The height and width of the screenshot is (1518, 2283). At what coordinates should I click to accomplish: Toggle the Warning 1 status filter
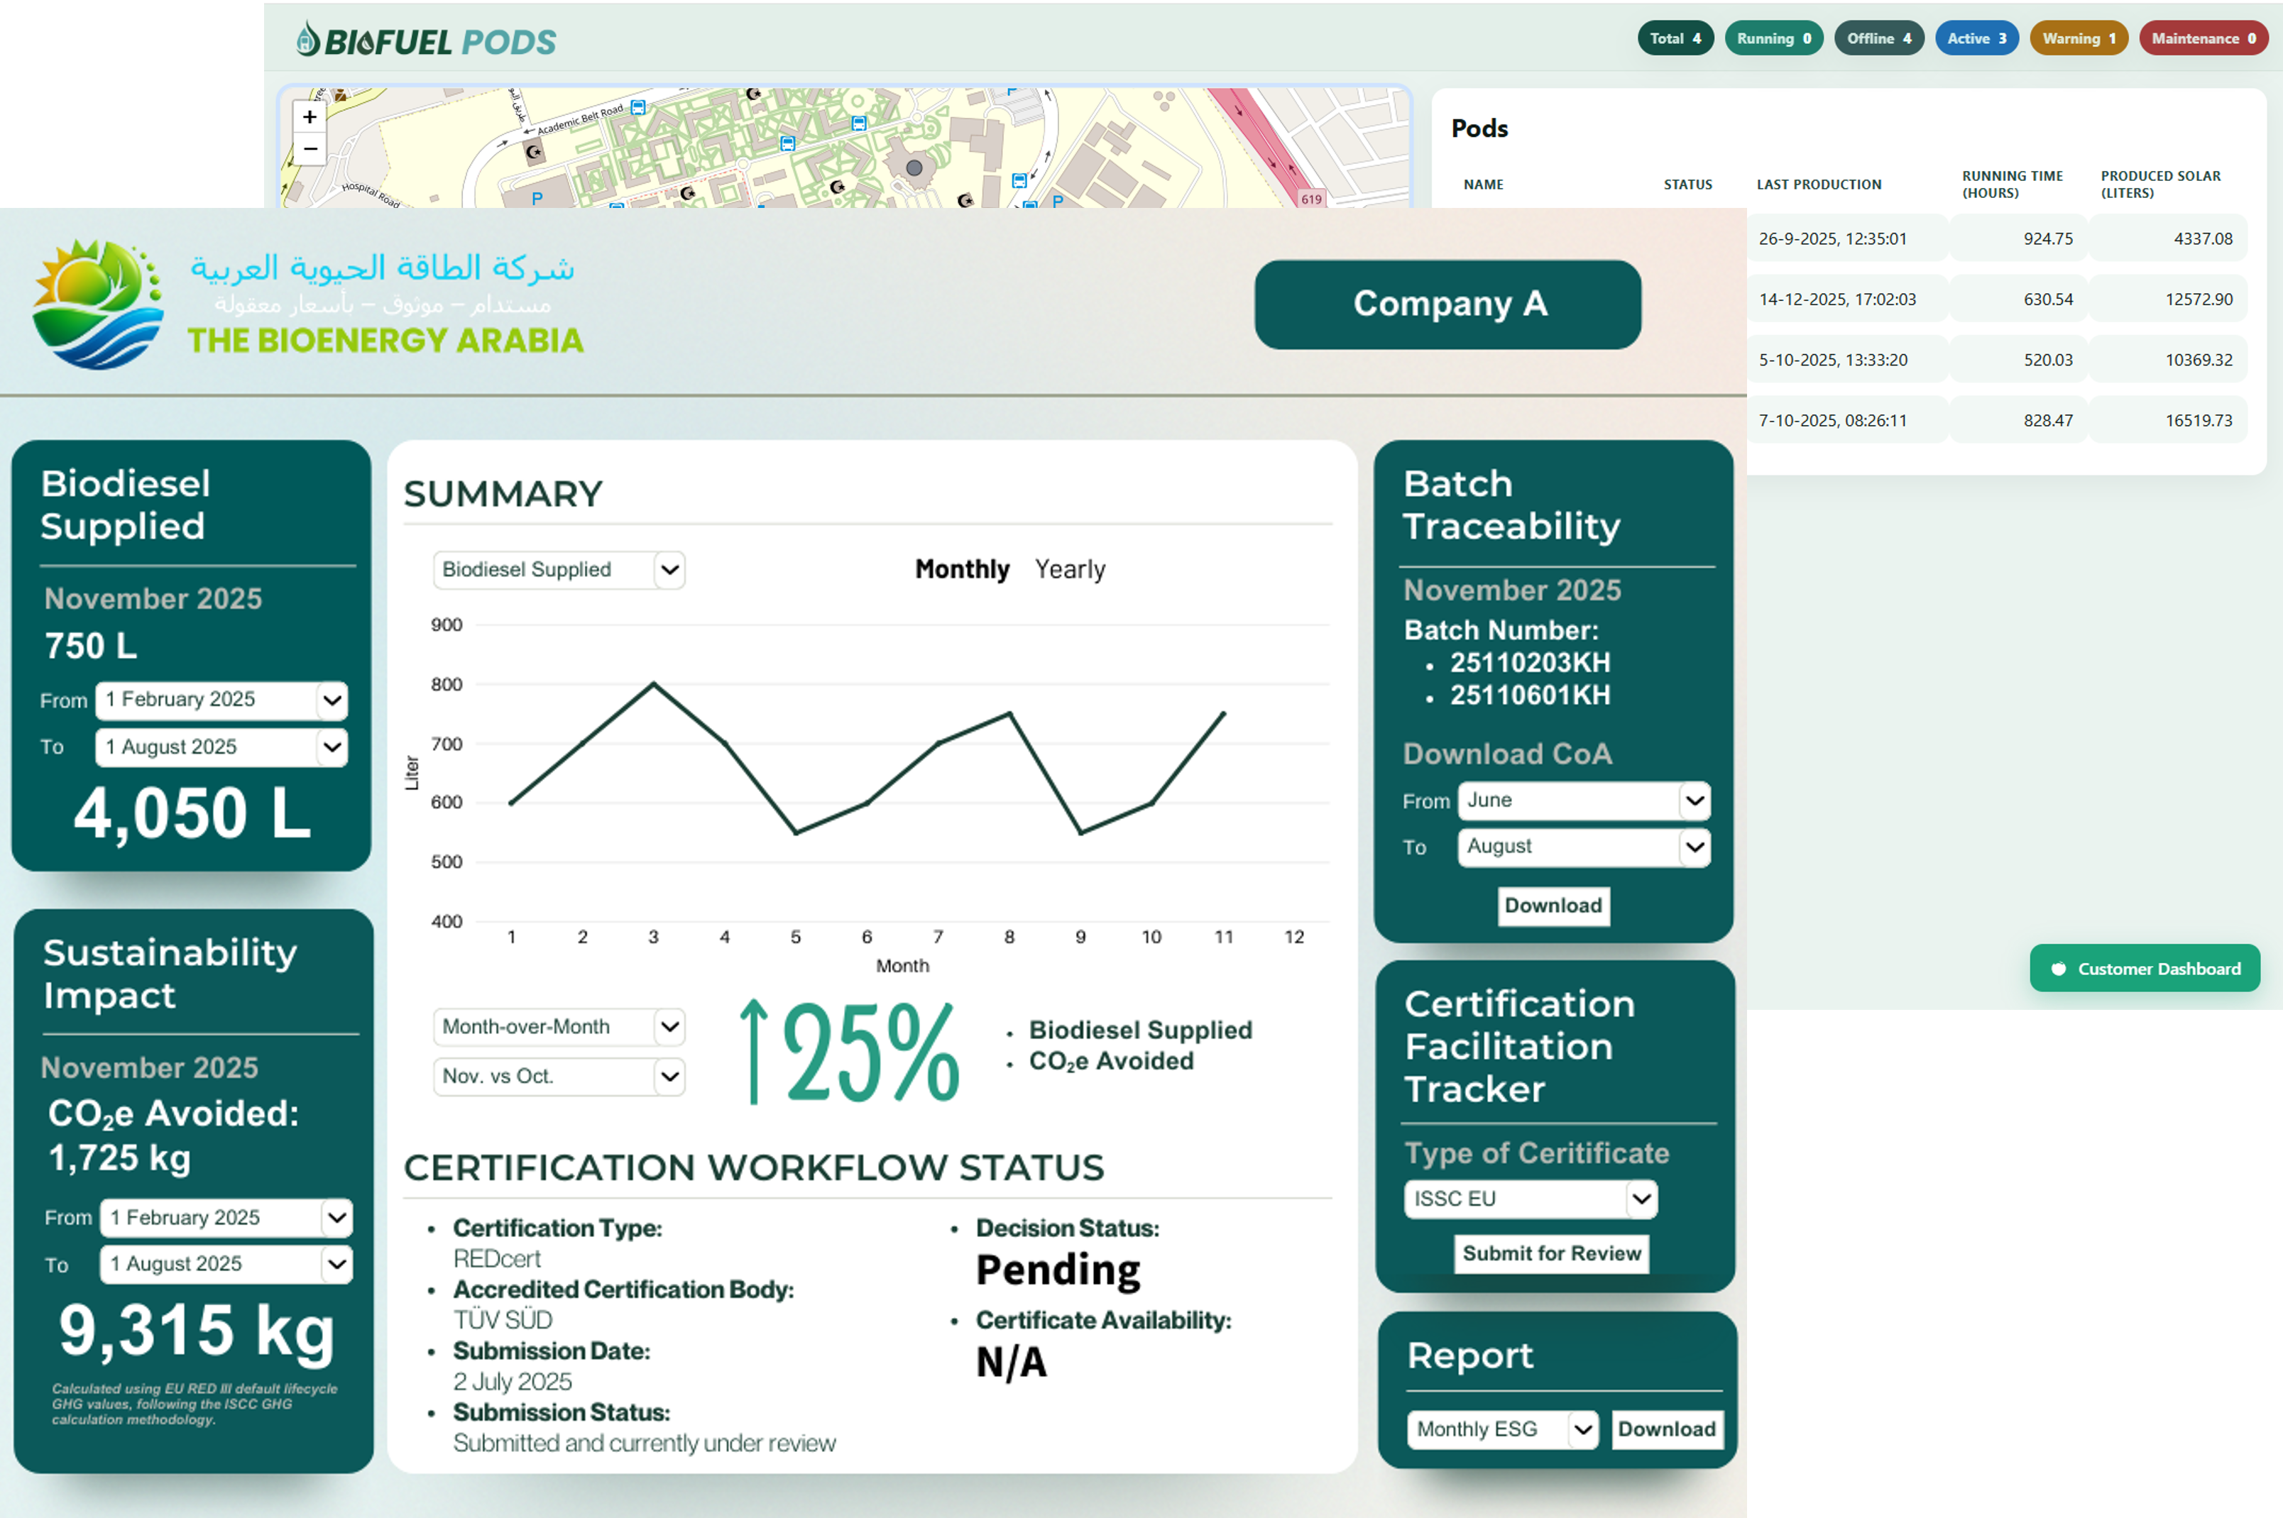pos(2078,38)
